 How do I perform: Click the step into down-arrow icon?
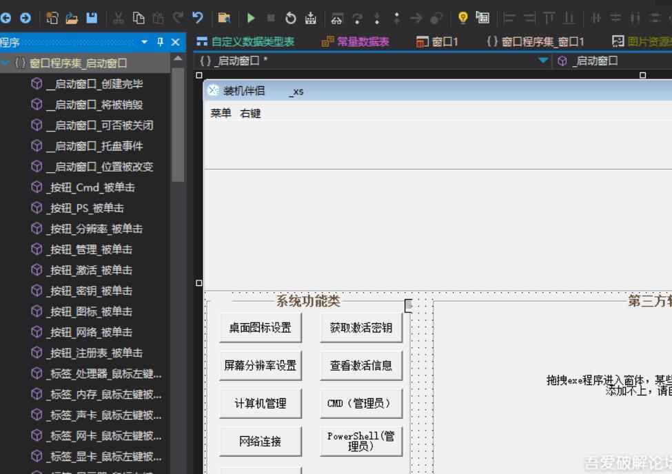point(377,18)
